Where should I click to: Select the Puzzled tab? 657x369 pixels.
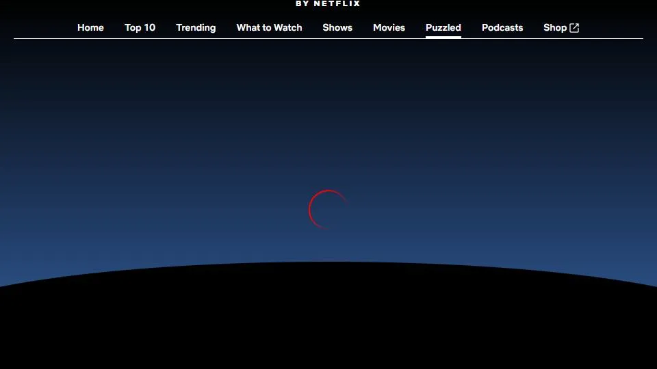pos(443,27)
